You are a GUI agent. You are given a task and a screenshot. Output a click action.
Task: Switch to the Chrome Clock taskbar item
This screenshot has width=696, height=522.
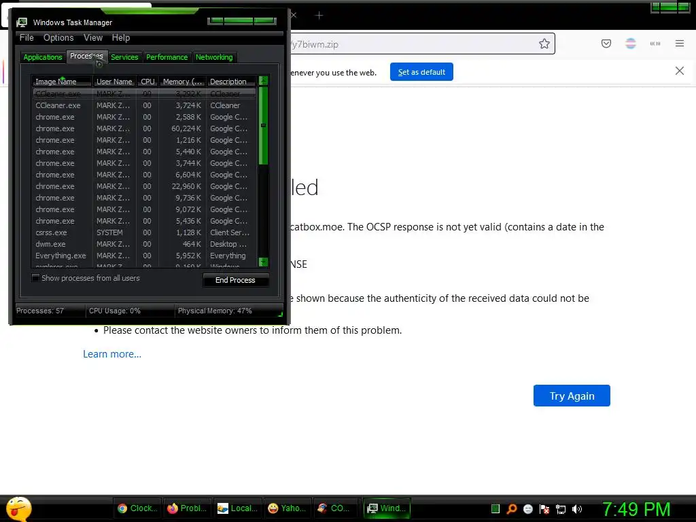[137, 508]
